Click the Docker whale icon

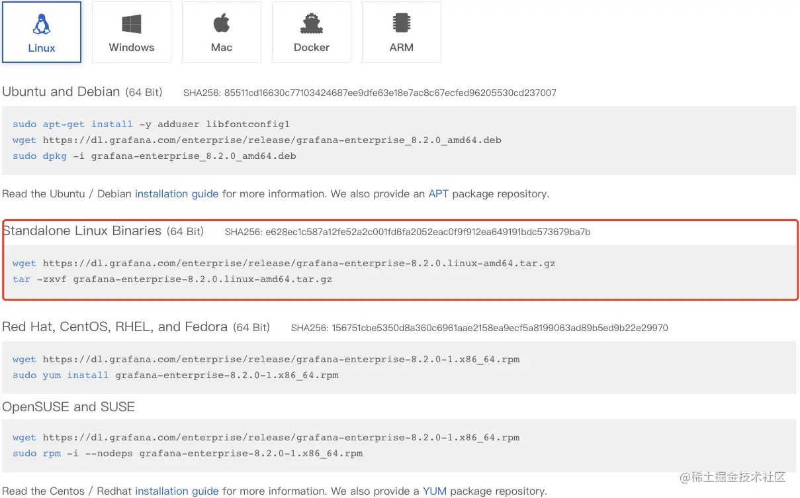(x=312, y=25)
